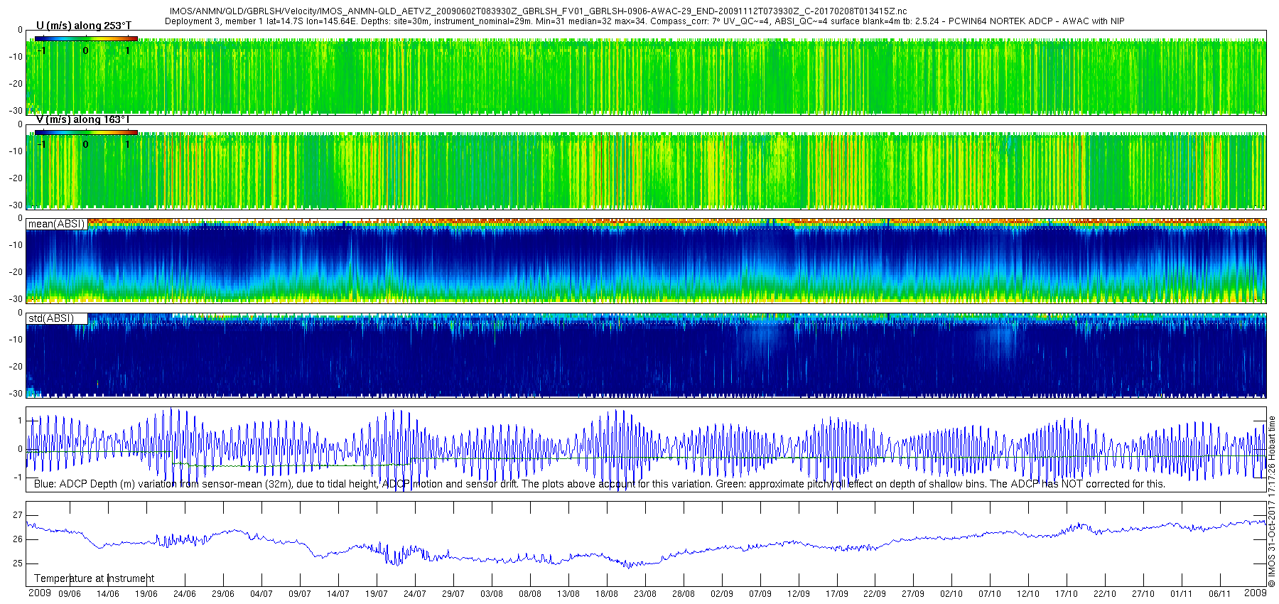This screenshot has height=604, width=1279.
Task: Click the 'Temperature at instrument' label
Action: [94, 578]
